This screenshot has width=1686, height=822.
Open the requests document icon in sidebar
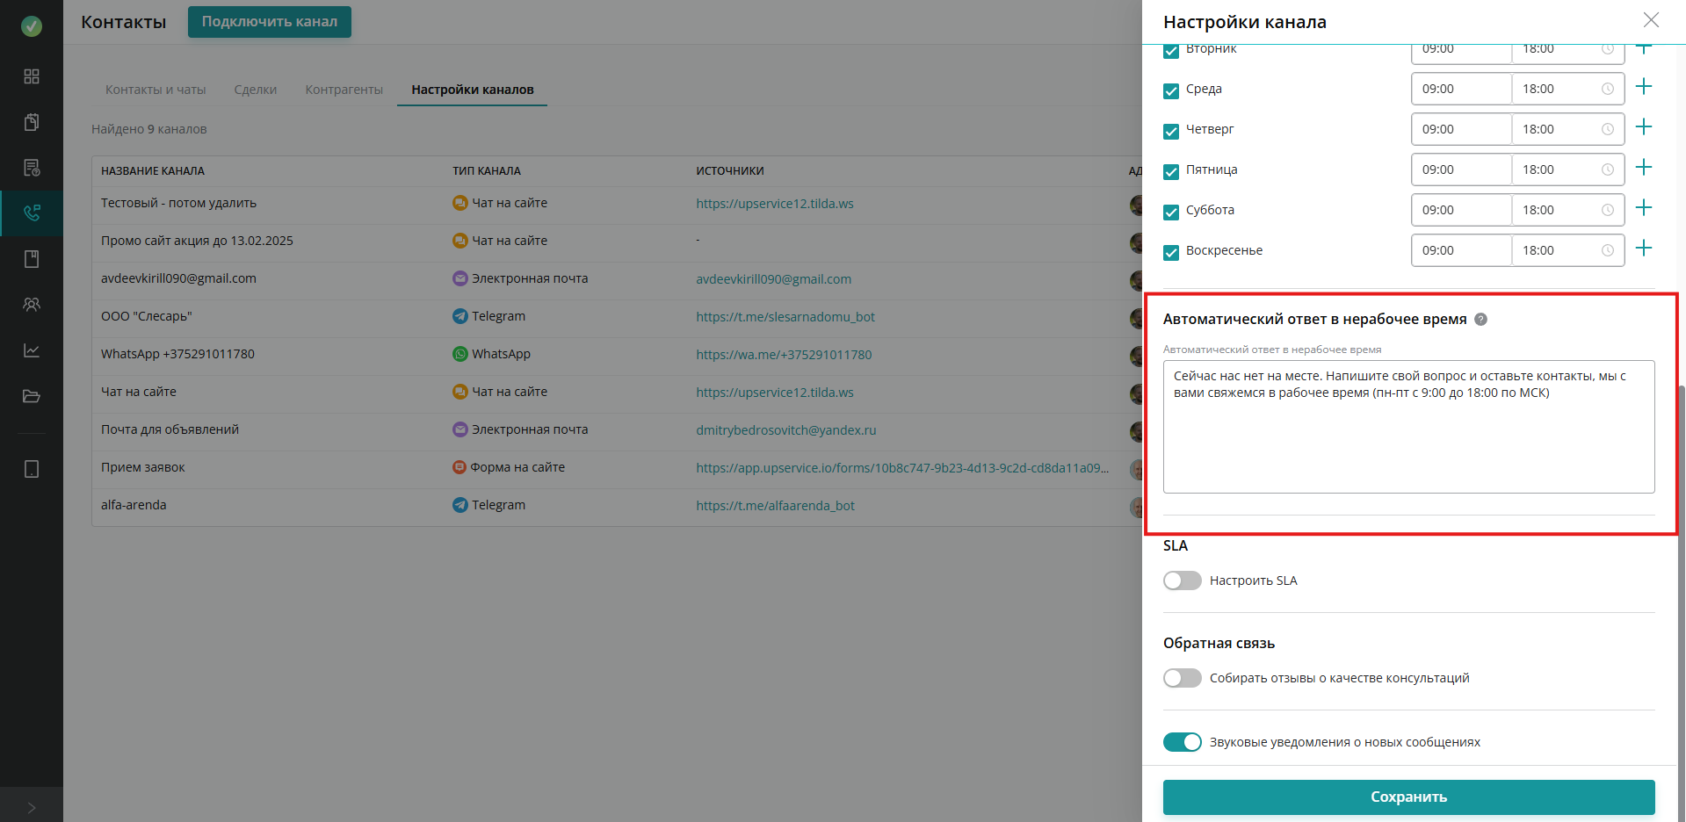(x=32, y=168)
